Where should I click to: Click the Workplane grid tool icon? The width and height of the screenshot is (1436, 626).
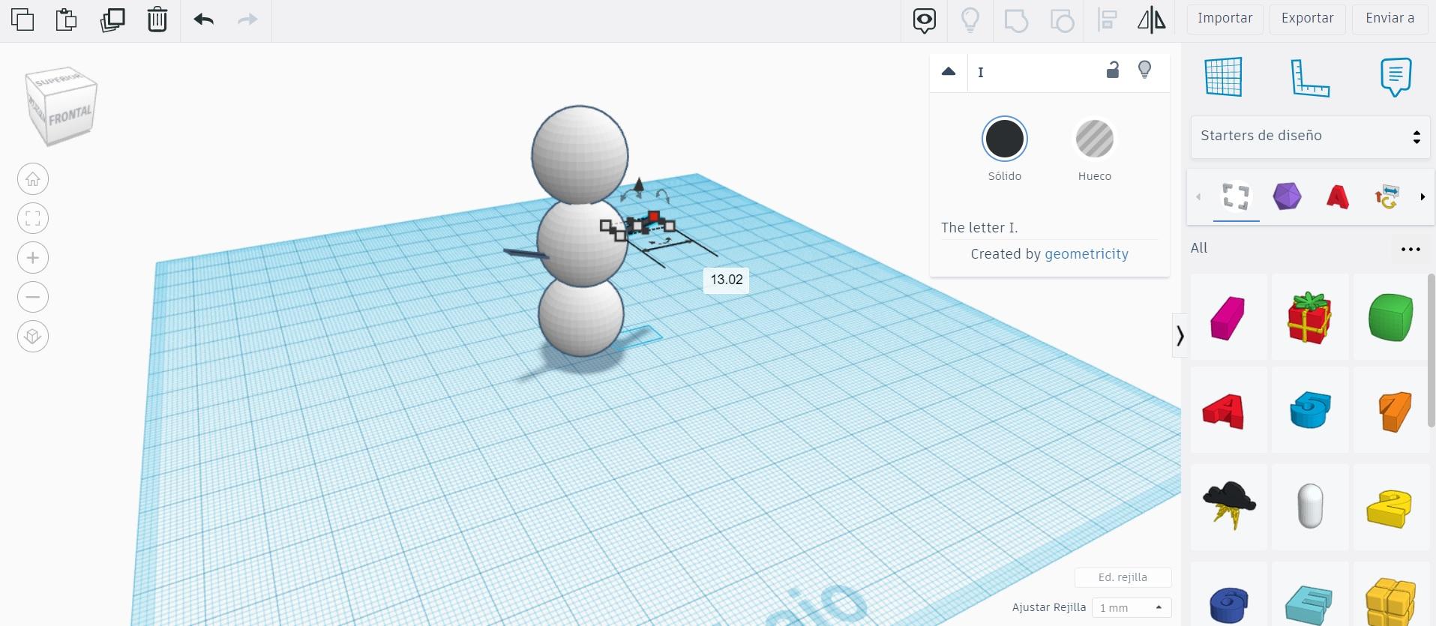[x=1224, y=76]
